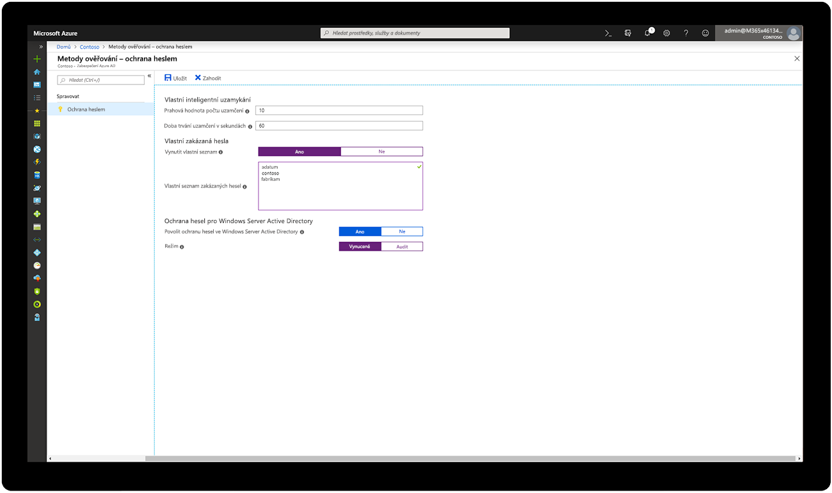
Task: Open Monitor gauge icon in sidebar
Action: coord(37,265)
